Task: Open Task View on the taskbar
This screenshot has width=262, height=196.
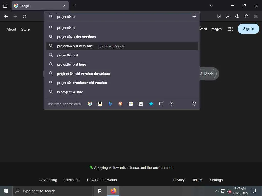Action: 100,191
